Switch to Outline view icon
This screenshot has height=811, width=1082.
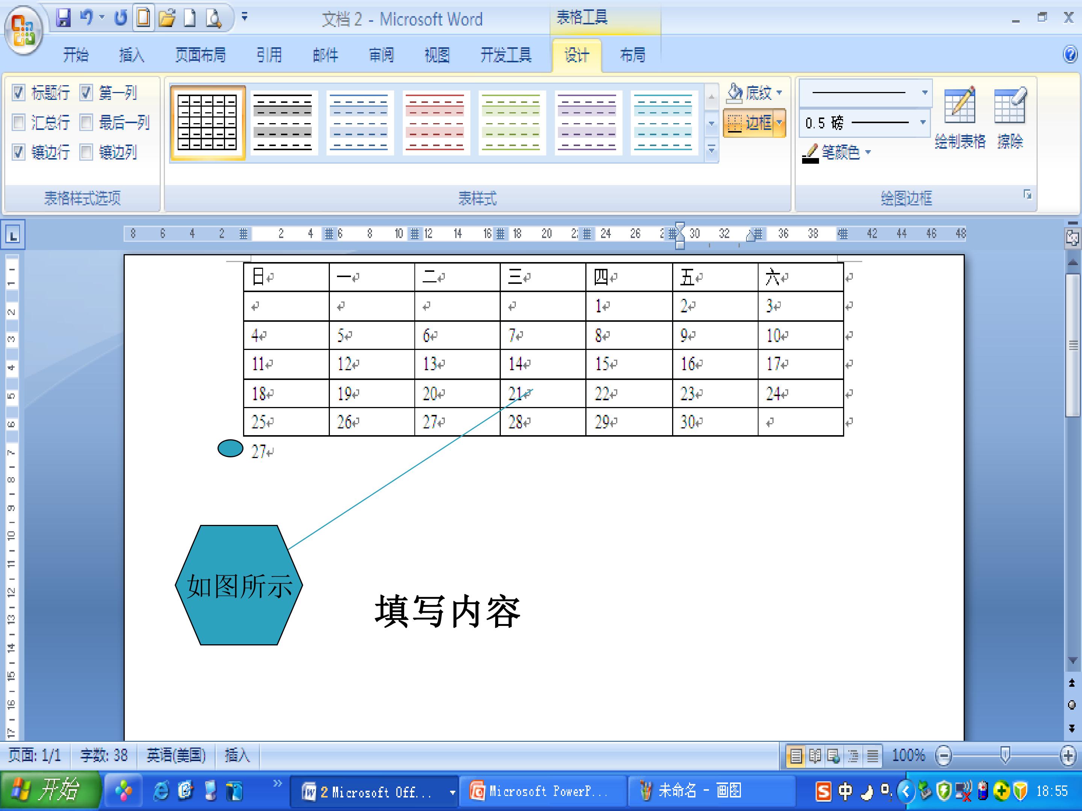coord(853,756)
